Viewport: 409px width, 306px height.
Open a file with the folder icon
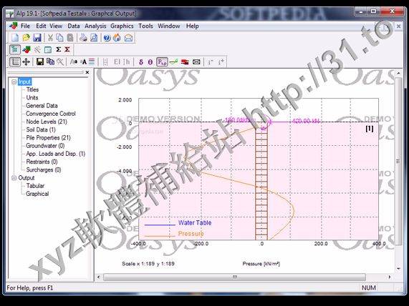26,38
